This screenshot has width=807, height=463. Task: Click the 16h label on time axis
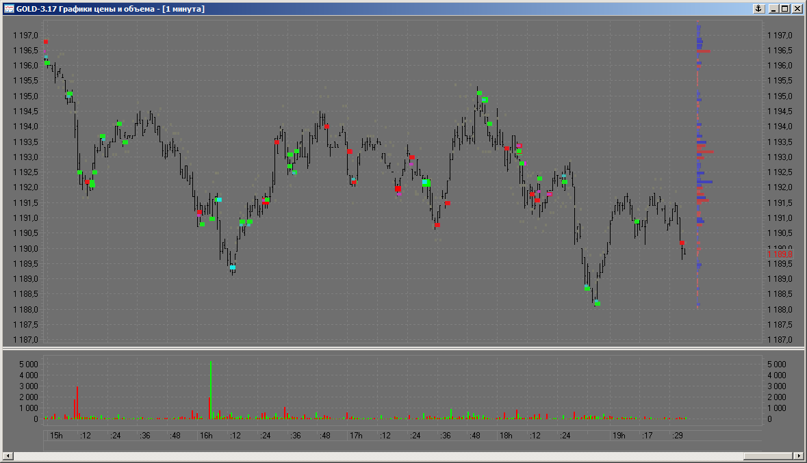206,436
